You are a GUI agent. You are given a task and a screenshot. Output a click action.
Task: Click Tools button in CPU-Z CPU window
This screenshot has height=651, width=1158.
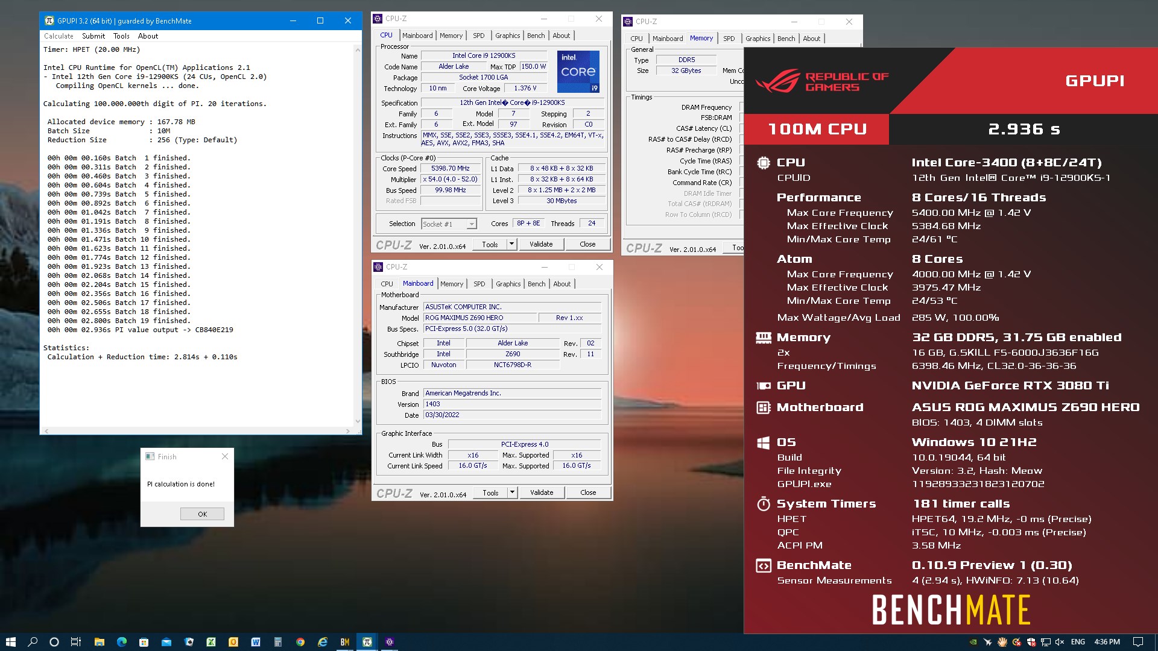click(x=490, y=244)
